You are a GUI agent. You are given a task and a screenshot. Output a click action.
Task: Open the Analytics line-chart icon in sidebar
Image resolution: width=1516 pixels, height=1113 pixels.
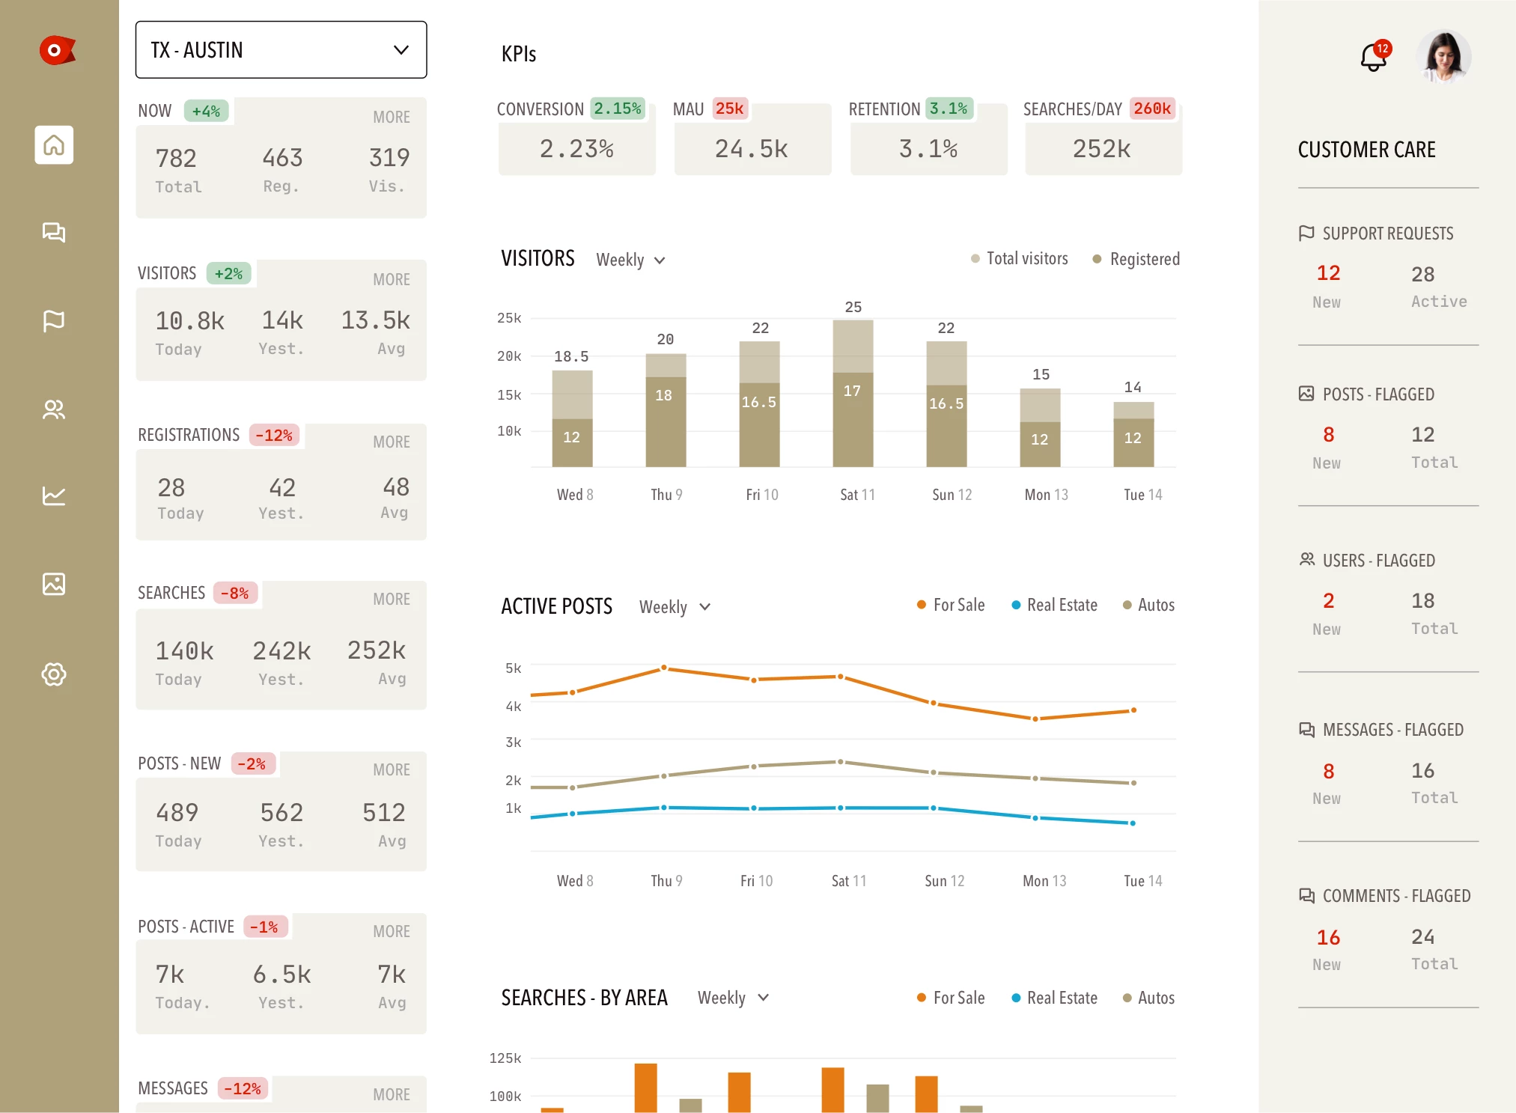tap(54, 495)
